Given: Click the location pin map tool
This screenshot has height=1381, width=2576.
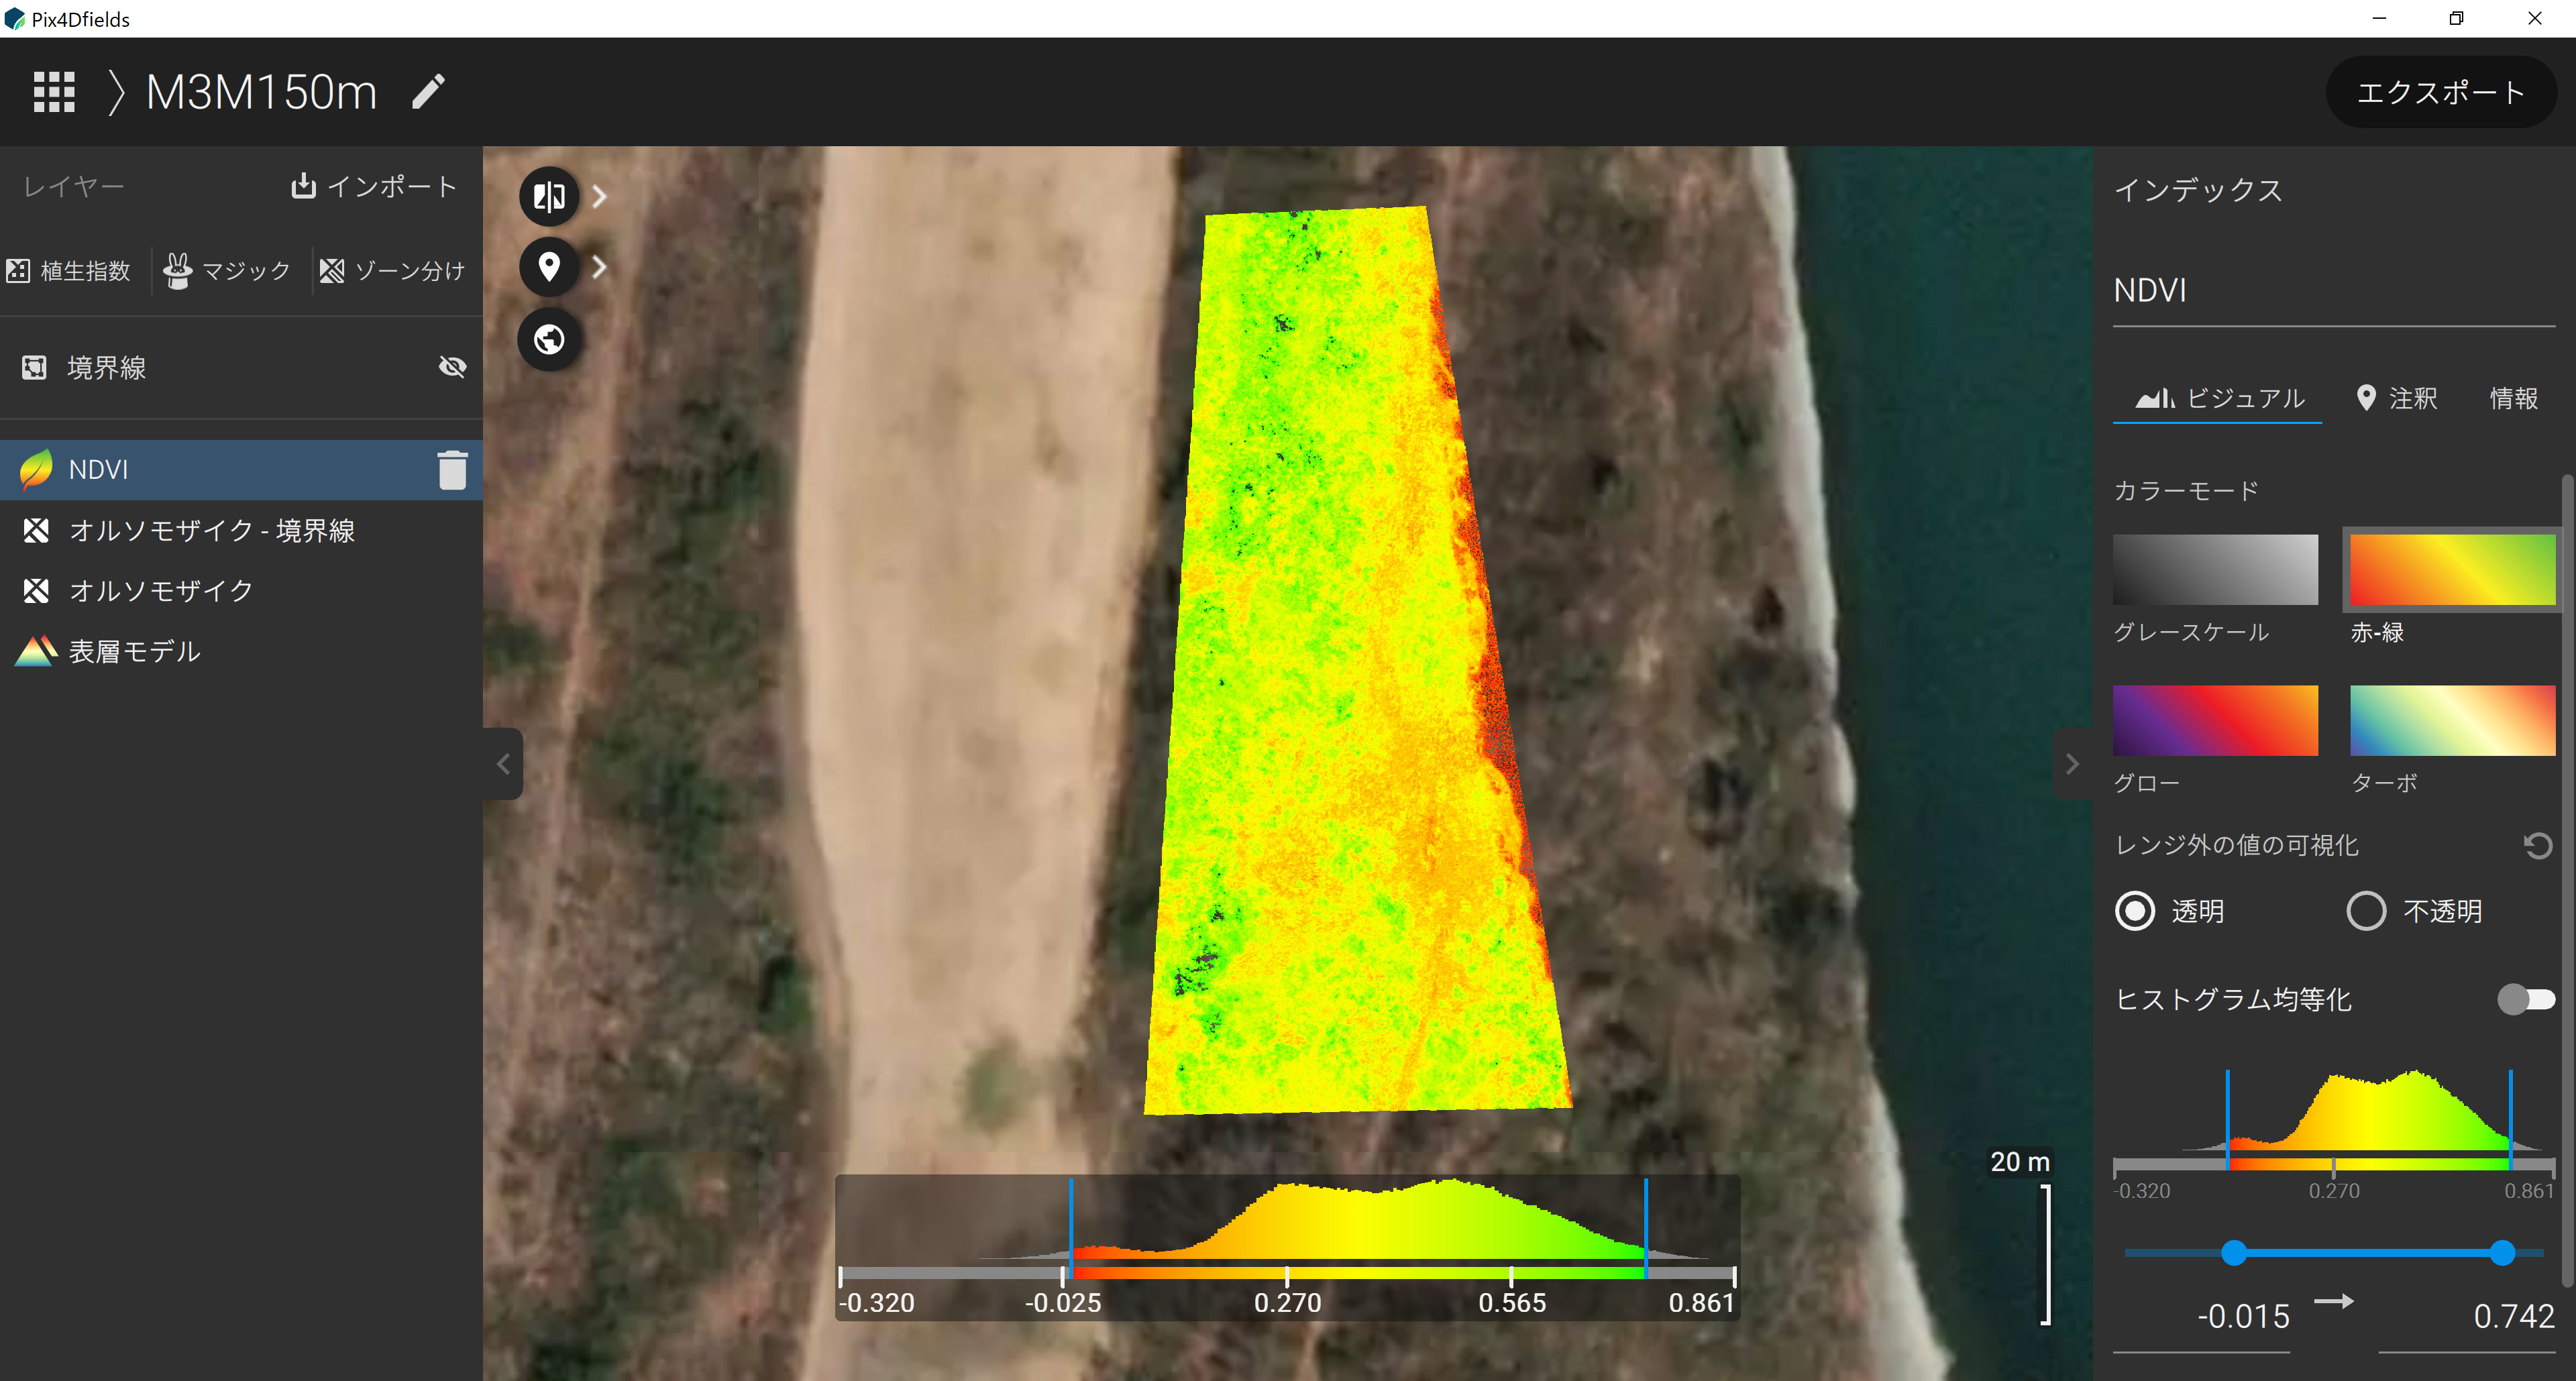Looking at the screenshot, I should pyautogui.click(x=549, y=267).
